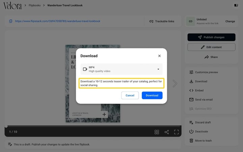Click the draft notice pencil icon
Image resolution: width=243 pixels, height=152 pixels.
[x=10, y=145]
